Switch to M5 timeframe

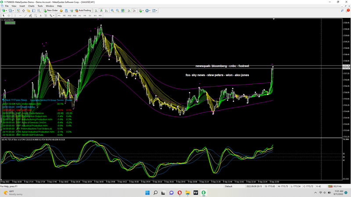[64, 16]
